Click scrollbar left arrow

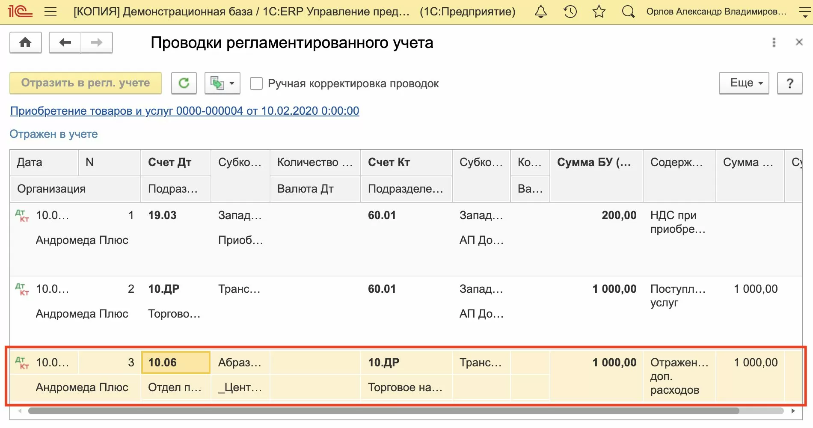[x=20, y=411]
